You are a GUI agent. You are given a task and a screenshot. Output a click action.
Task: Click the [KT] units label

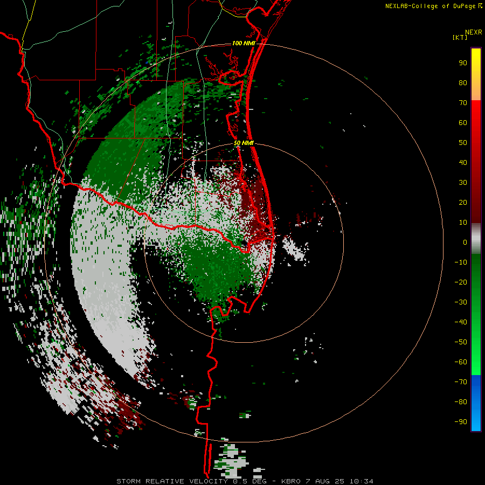click(x=460, y=37)
